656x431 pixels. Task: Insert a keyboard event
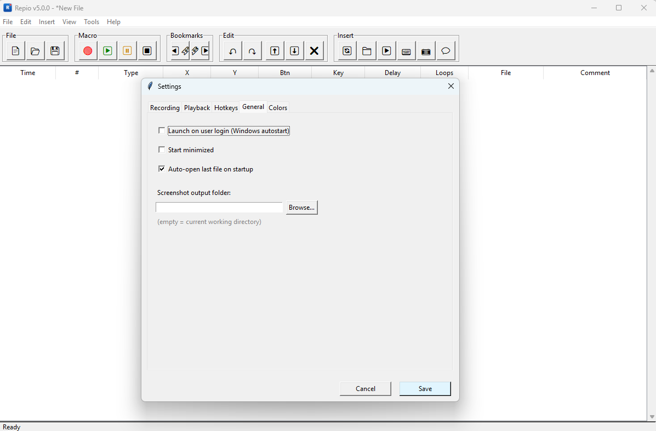(x=406, y=51)
